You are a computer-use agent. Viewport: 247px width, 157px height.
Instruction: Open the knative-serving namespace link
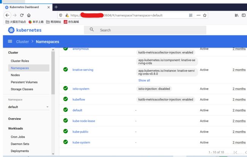click(x=83, y=70)
